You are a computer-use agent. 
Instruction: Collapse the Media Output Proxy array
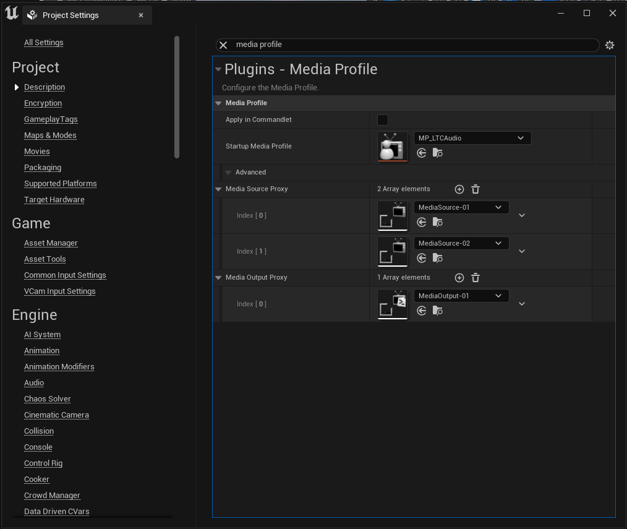[x=218, y=278]
